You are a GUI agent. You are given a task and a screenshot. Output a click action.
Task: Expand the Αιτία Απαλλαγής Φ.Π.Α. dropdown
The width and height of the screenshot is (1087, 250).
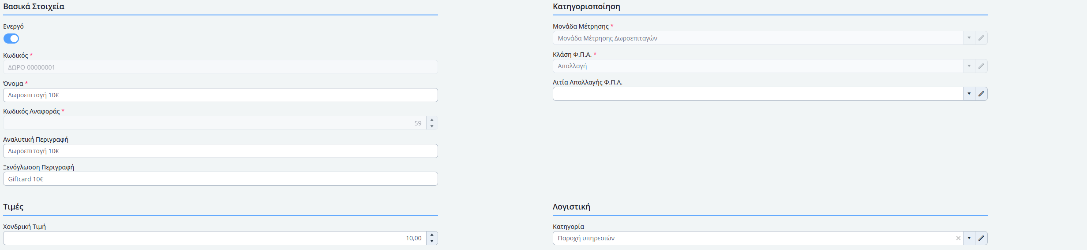[x=969, y=94]
